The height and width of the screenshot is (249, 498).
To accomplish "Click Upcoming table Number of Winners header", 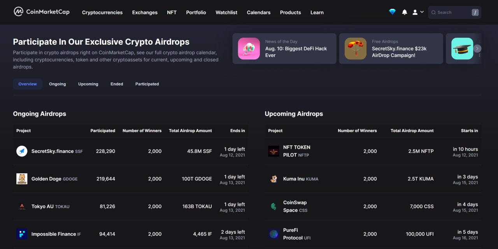I will (x=357, y=131).
